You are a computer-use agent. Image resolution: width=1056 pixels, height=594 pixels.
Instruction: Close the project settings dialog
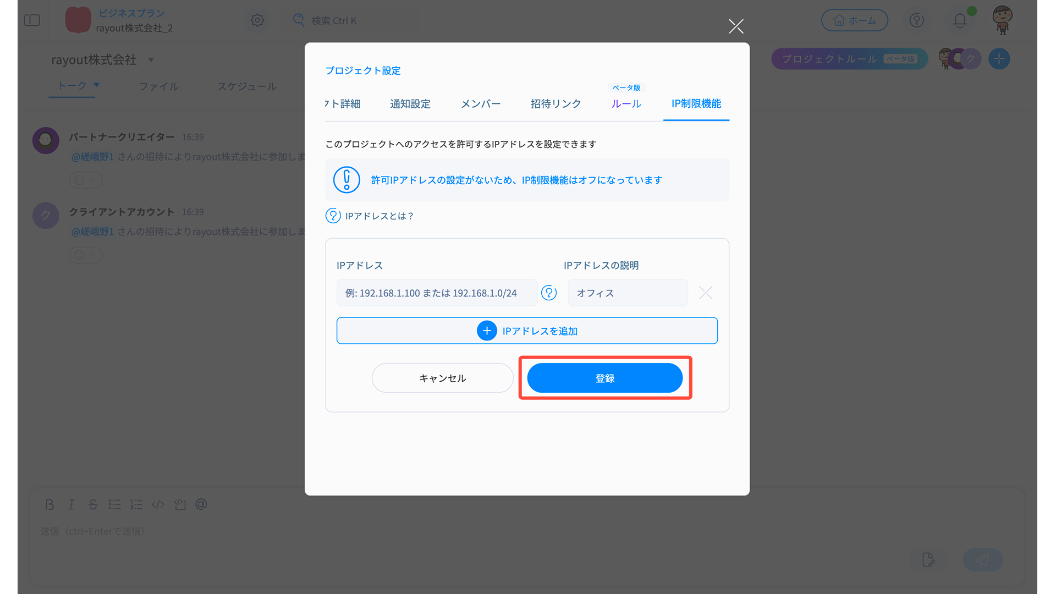point(736,26)
